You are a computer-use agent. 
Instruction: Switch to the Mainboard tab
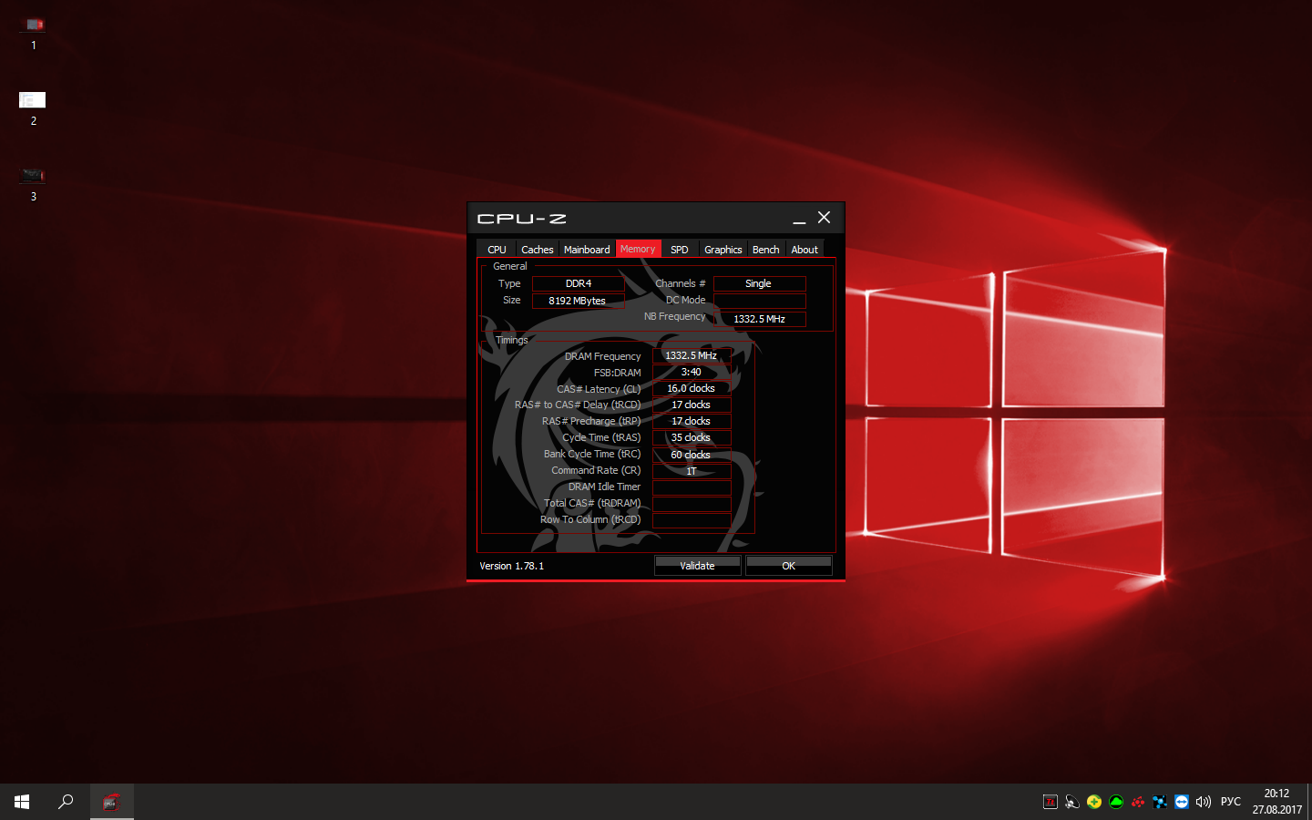point(587,250)
